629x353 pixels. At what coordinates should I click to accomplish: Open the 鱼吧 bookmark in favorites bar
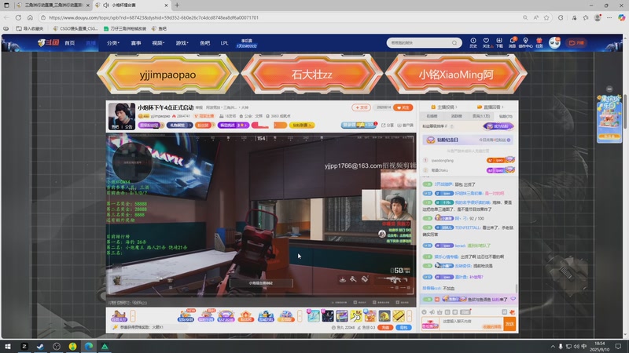(159, 28)
